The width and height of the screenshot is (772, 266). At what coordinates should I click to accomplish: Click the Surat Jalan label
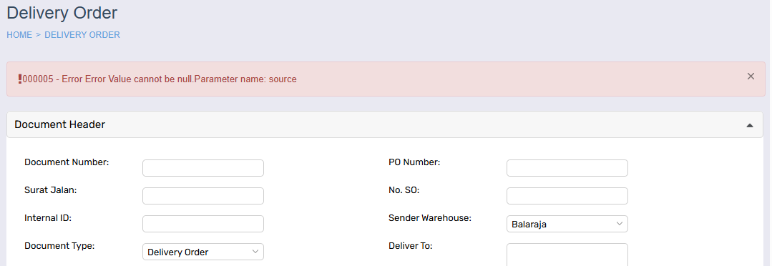(x=51, y=189)
